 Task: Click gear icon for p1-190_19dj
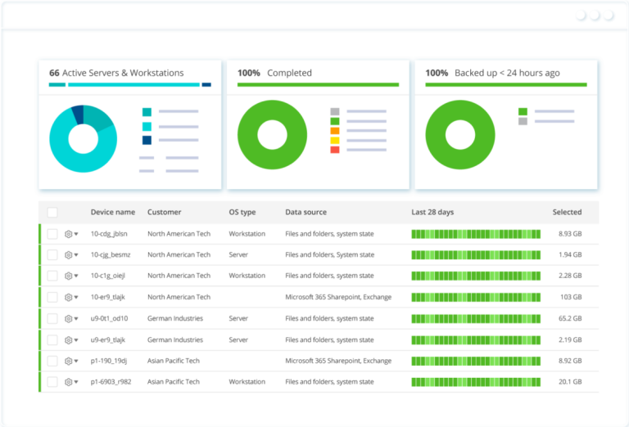pos(69,361)
